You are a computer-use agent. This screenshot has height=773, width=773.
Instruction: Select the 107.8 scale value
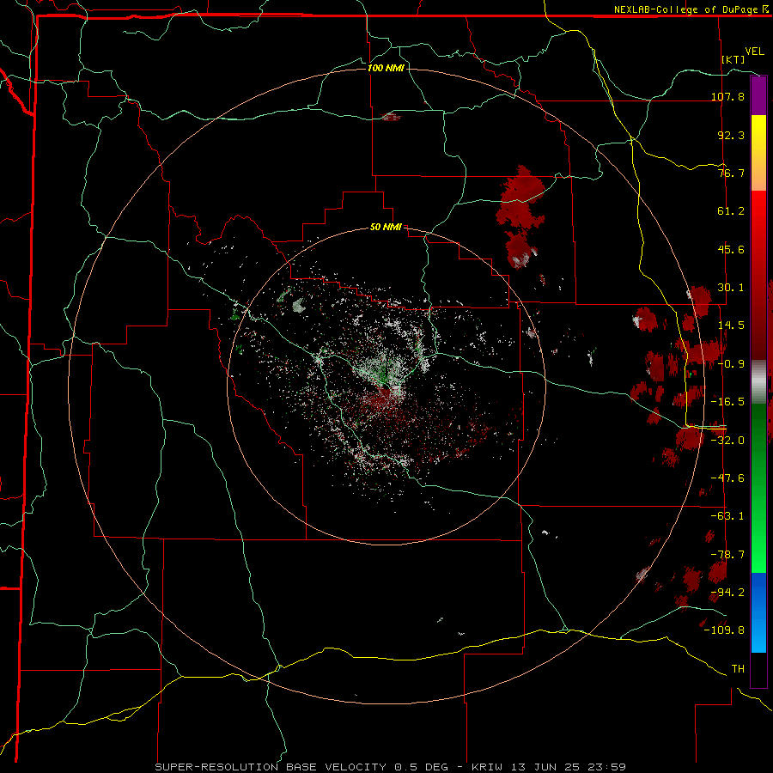[x=727, y=96]
